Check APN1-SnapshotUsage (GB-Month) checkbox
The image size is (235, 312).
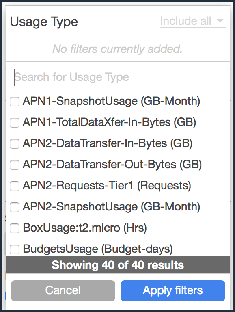15,102
